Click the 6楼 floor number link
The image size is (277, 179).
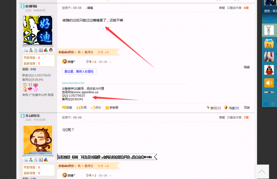pyautogui.click(x=246, y=8)
